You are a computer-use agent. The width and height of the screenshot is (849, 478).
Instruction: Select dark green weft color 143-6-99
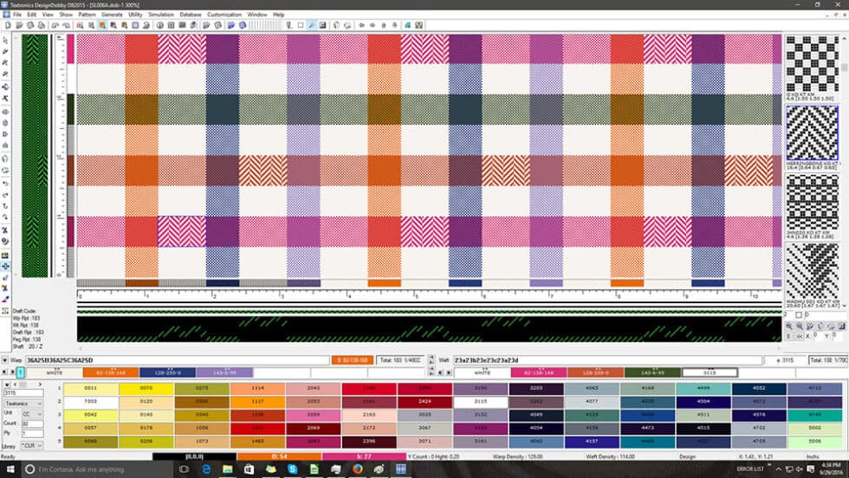click(652, 372)
